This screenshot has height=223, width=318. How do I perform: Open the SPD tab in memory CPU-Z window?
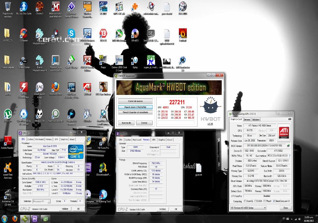pyautogui.click(x=154, y=140)
